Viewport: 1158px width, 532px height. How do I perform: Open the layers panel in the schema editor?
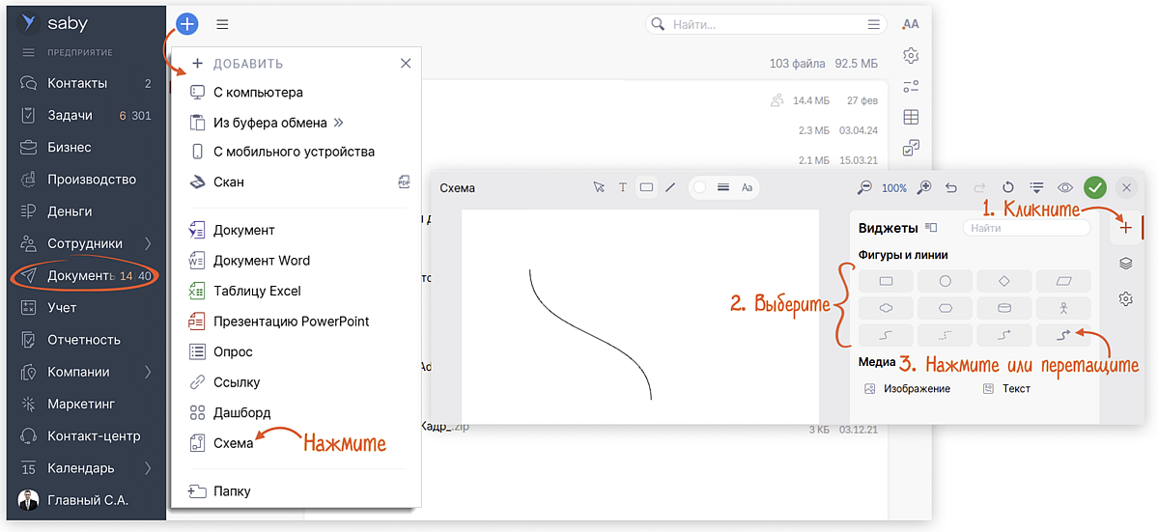tap(1125, 264)
